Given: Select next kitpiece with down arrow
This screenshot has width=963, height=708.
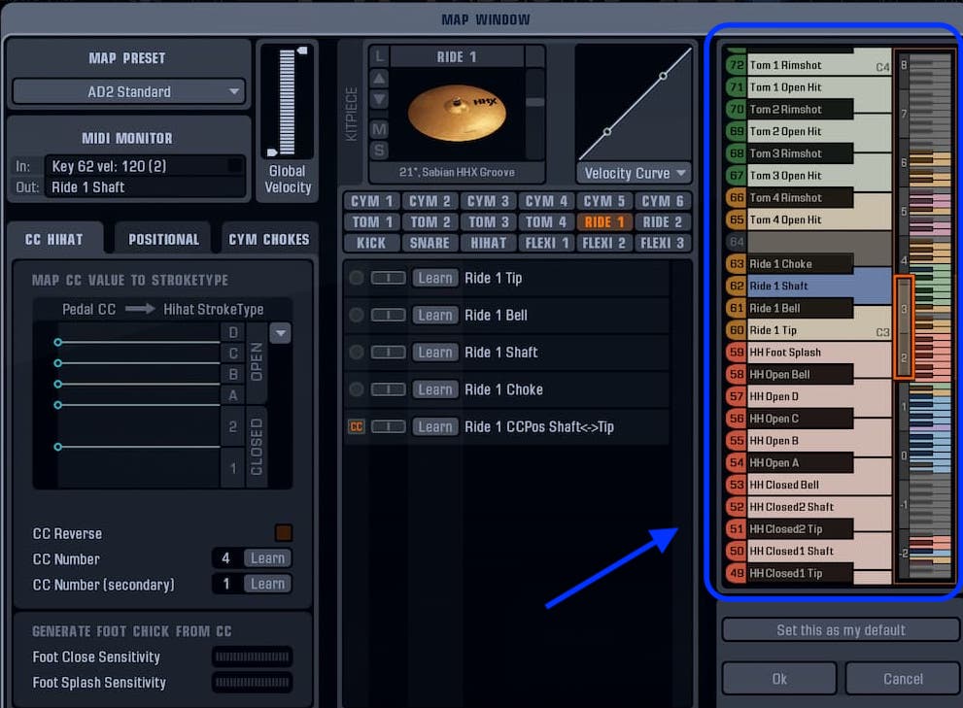Looking at the screenshot, I should coord(380,99).
